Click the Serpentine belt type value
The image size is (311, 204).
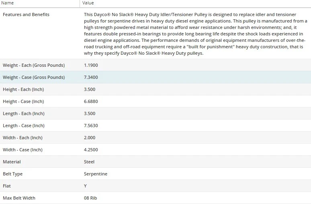pyautogui.click(x=96, y=174)
